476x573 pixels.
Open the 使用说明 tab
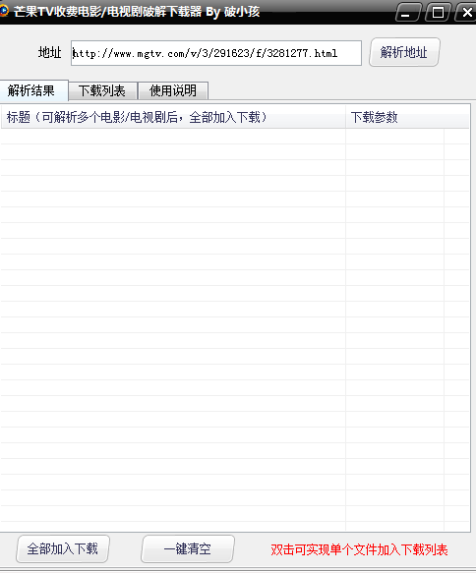pos(173,90)
